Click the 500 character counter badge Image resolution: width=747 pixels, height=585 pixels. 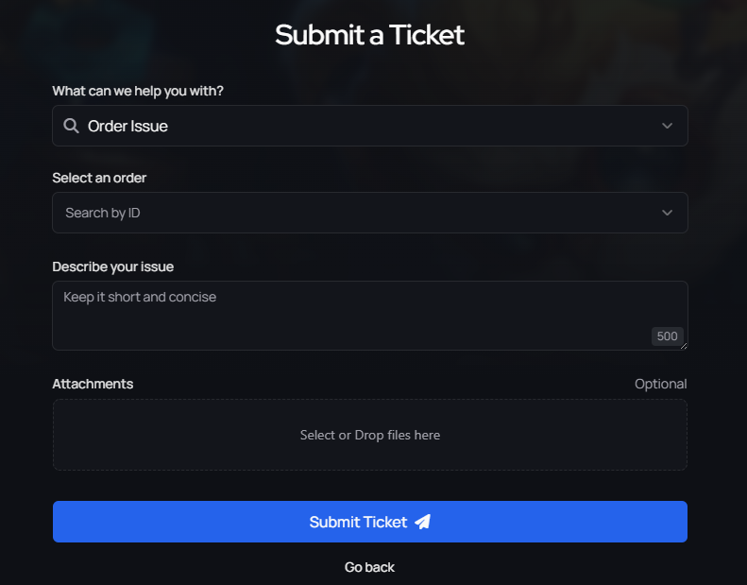[667, 336]
